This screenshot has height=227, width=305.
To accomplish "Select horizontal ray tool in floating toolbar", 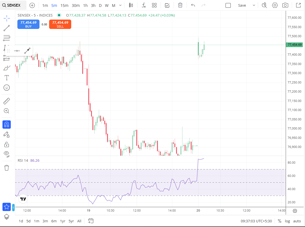I will [17, 51].
